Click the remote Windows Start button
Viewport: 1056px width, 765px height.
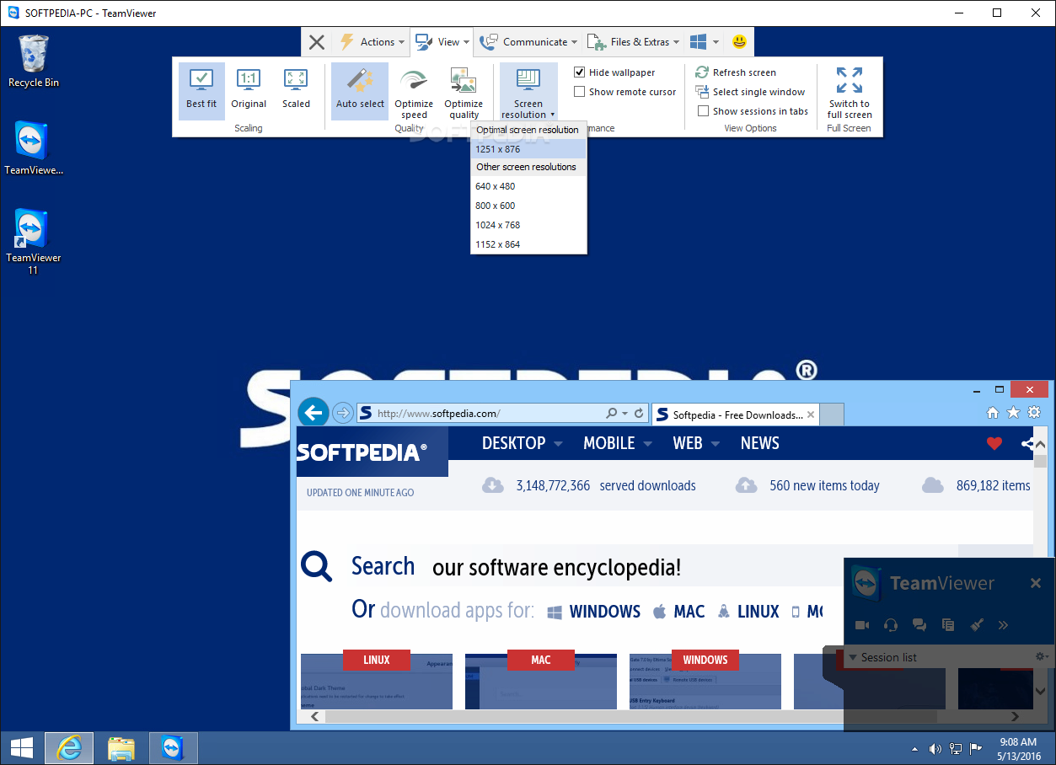tap(21, 747)
